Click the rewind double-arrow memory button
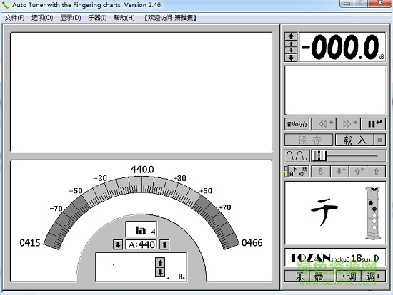This screenshot has width=393, height=295. pos(324,124)
